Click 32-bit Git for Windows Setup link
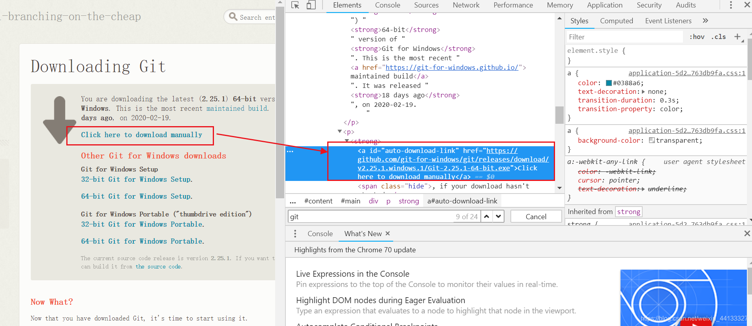 [x=136, y=179]
